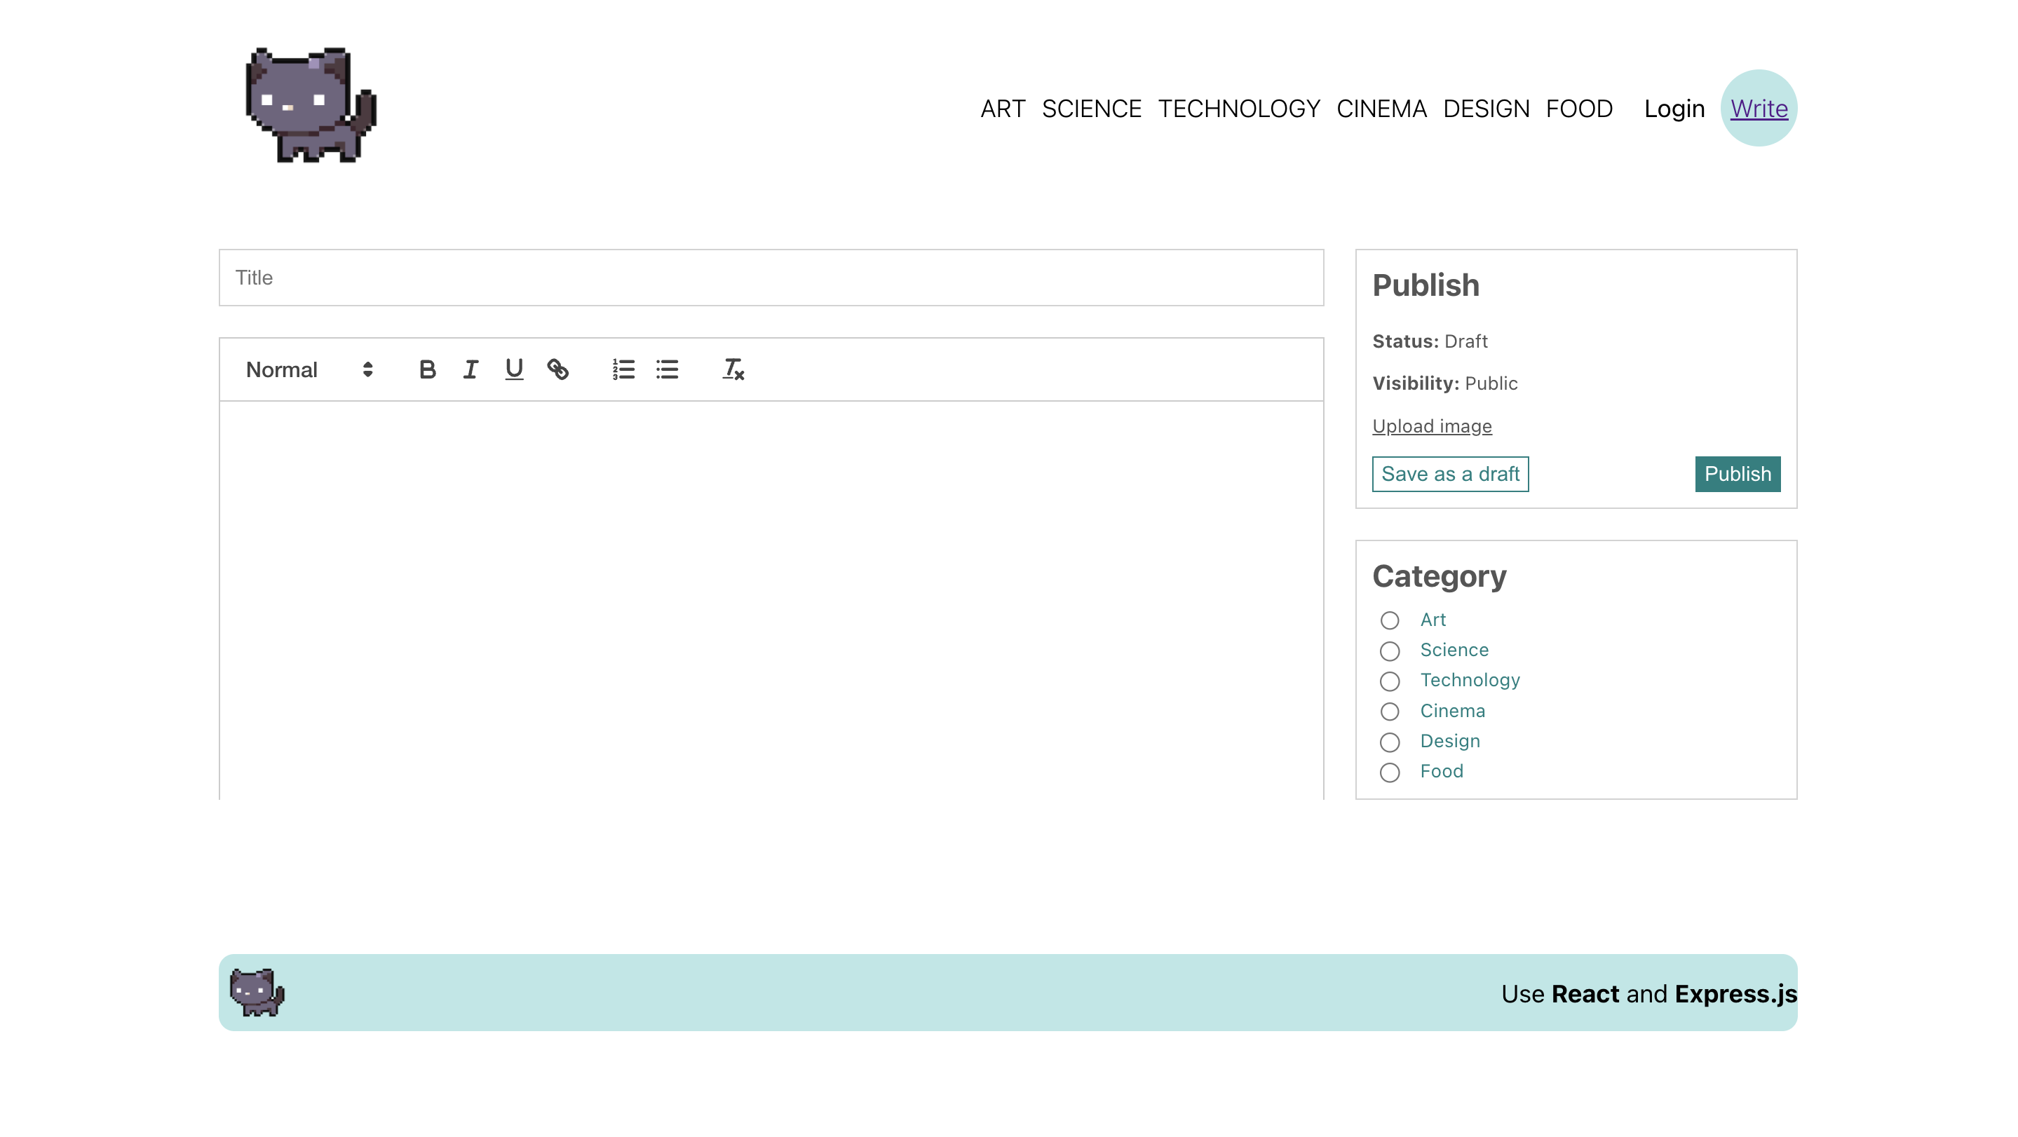
Task: Create a bulleted list
Action: (x=667, y=369)
